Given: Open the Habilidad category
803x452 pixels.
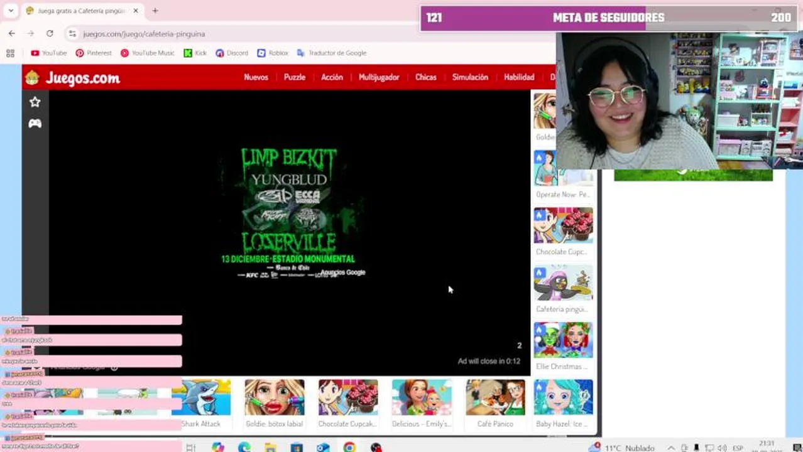Looking at the screenshot, I should (x=519, y=77).
